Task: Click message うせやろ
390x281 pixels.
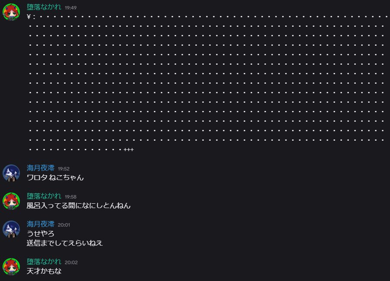Action: tap(41, 234)
